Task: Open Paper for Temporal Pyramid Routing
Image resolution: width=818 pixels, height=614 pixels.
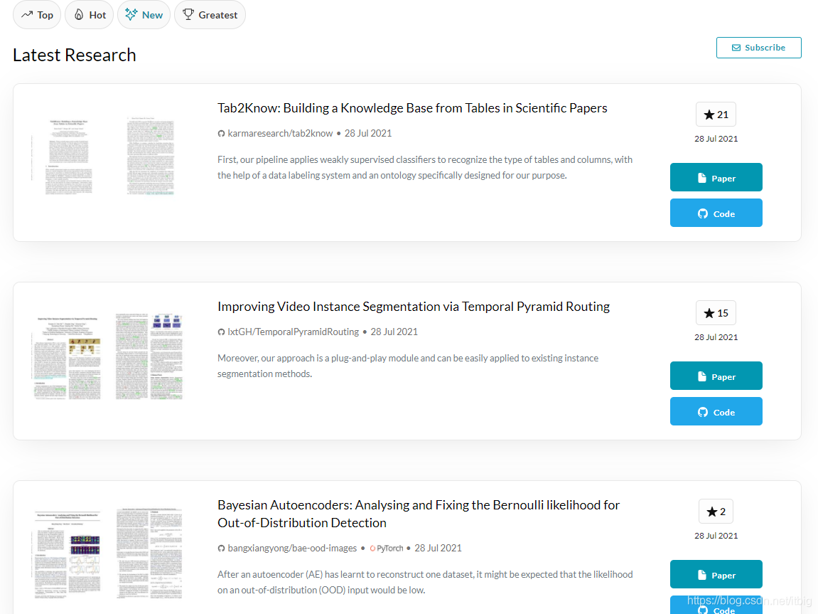Action: pyautogui.click(x=716, y=376)
